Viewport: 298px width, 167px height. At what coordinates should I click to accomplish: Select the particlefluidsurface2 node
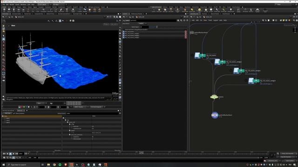coord(215,115)
